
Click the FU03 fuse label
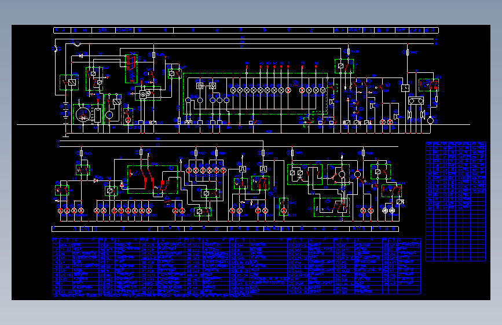coord(147,150)
